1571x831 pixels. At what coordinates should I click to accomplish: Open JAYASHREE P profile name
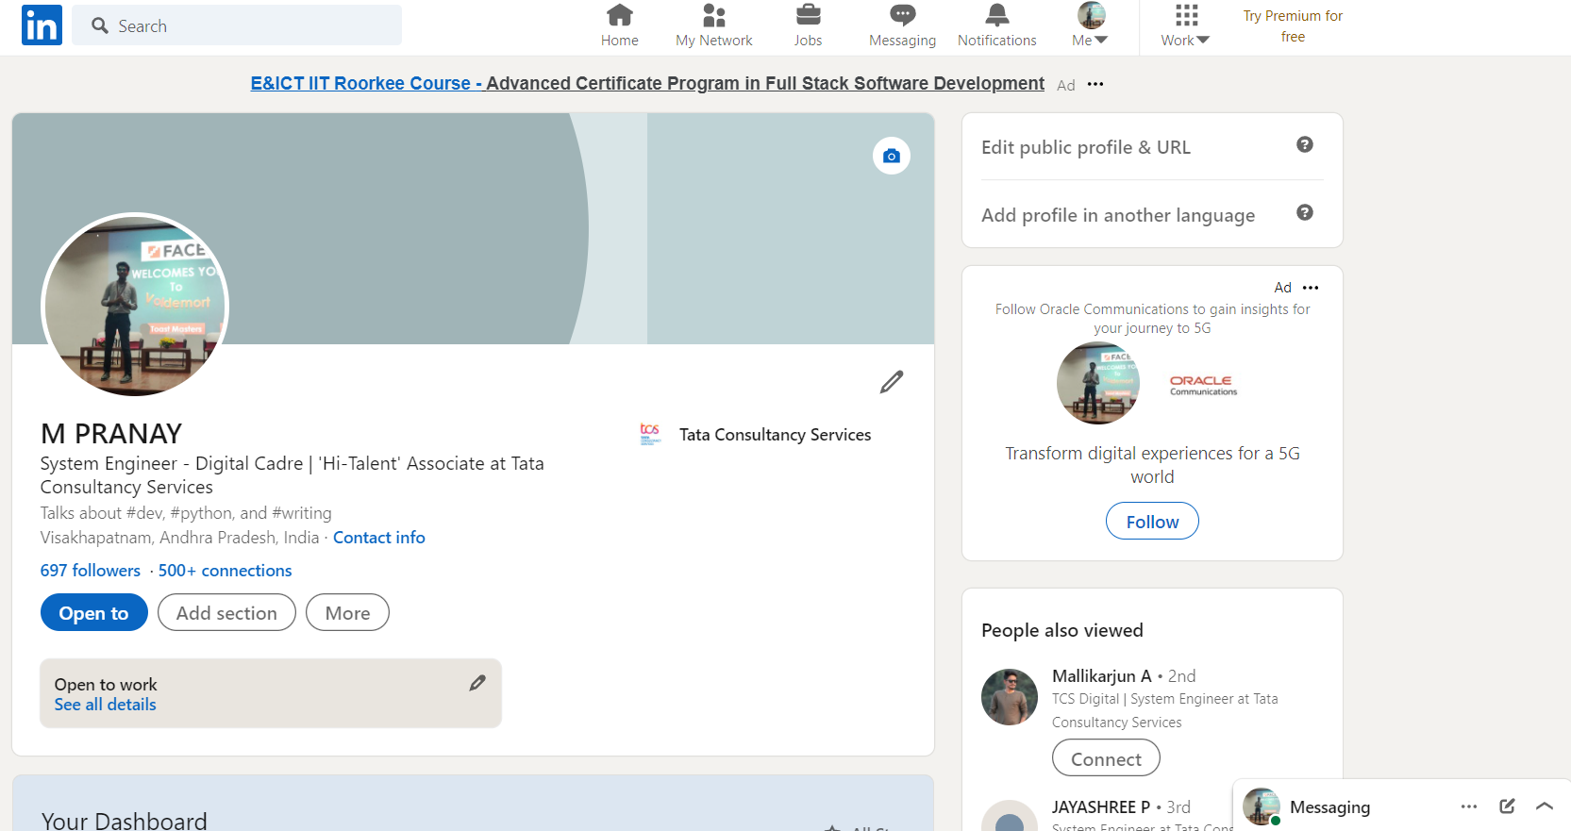(x=1101, y=807)
